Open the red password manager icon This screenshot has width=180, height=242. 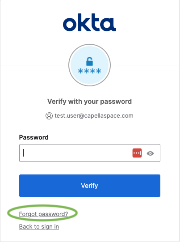(137, 153)
